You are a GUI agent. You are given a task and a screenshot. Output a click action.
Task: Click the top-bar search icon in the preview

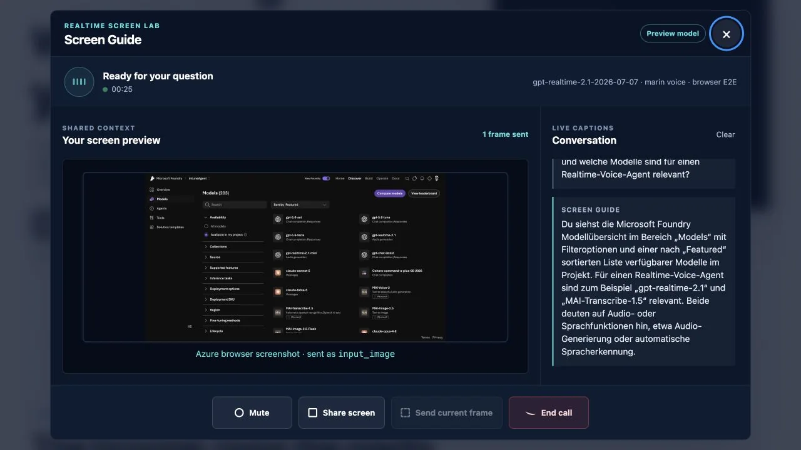click(407, 179)
